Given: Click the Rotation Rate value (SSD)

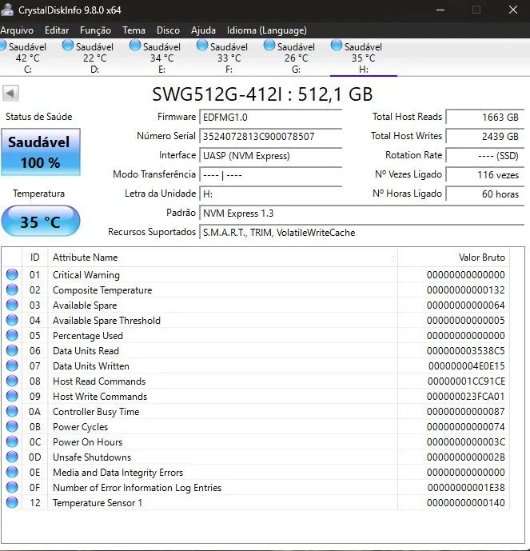Looking at the screenshot, I should [x=485, y=156].
